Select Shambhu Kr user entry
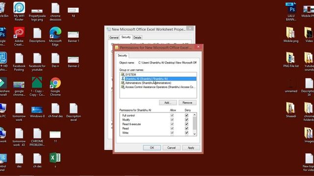Image resolution: width=314 pixels, height=176 pixels. pos(158,79)
